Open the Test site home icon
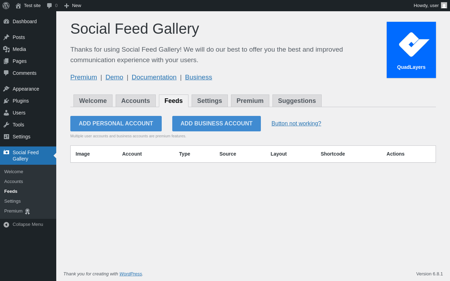Screen dimensions: 450x281 point(18,6)
